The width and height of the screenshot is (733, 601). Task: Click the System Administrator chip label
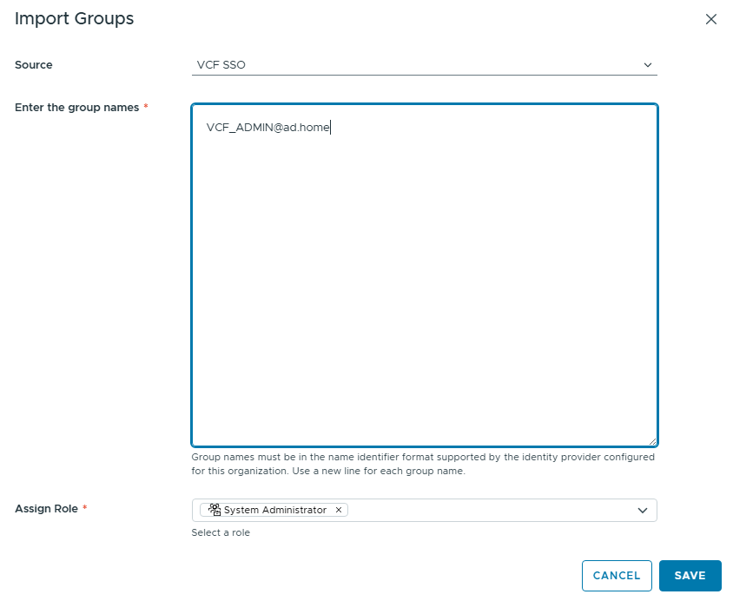pos(274,511)
